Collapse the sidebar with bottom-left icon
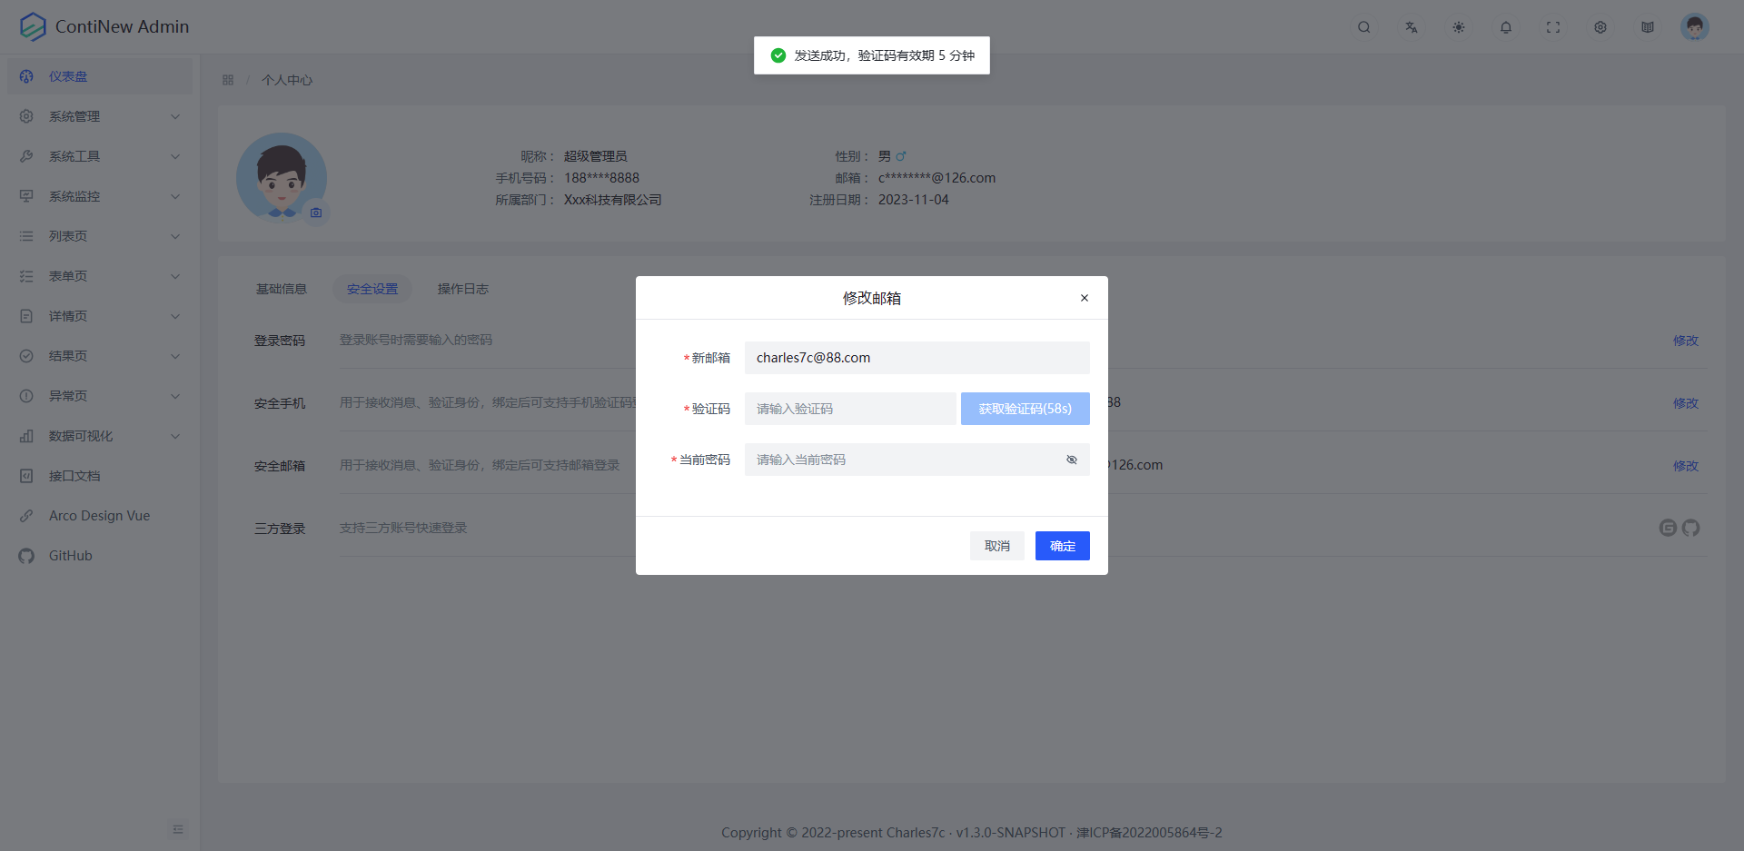 178,828
